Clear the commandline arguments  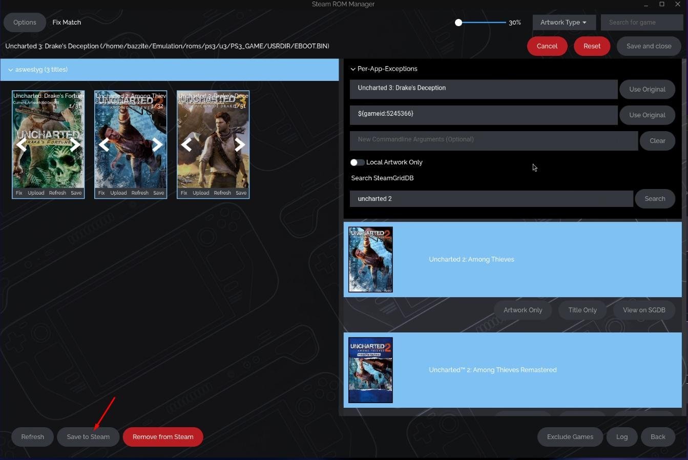click(657, 140)
